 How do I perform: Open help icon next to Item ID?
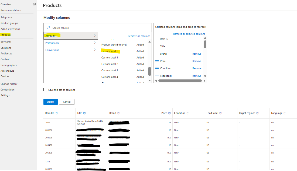click(56, 113)
